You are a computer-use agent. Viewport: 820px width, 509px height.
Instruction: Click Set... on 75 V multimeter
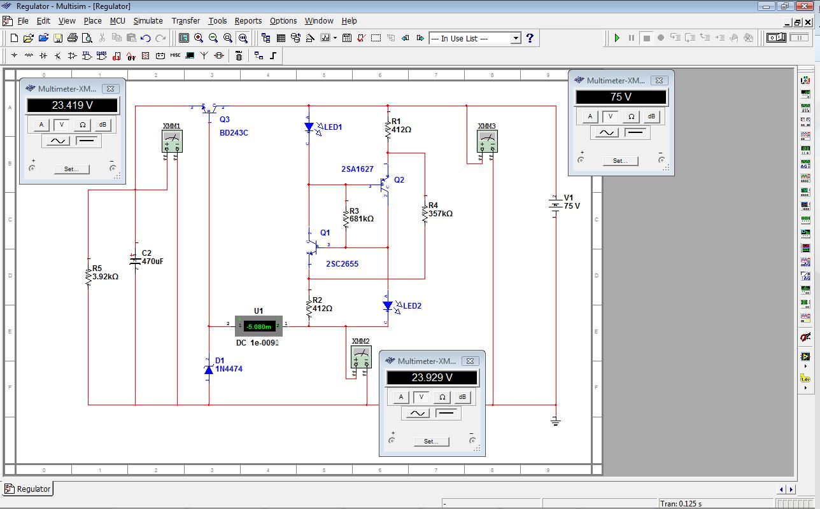tap(620, 161)
